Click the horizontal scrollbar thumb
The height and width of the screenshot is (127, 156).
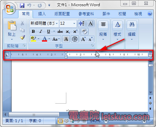34,115
